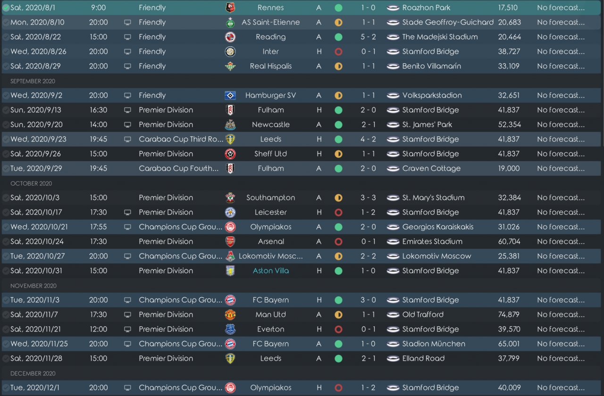
Task: Click the Real Hispalis team name
Action: click(x=271, y=66)
